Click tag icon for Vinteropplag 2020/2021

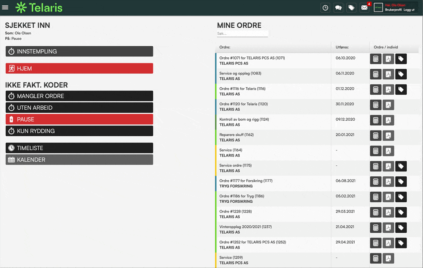point(401,228)
